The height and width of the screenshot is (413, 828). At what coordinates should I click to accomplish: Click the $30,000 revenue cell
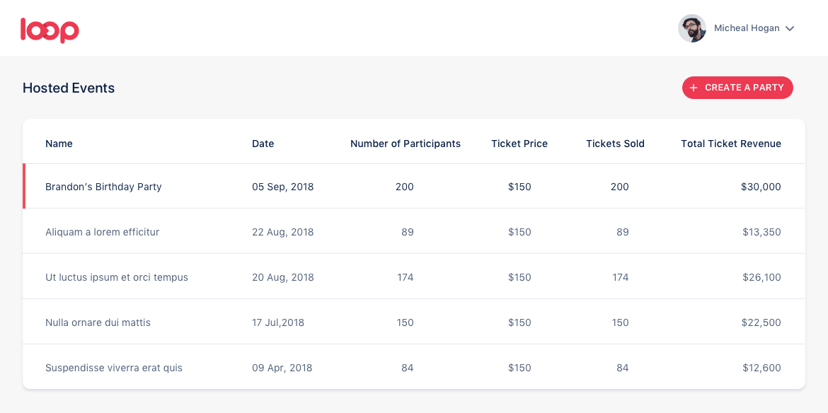761,187
